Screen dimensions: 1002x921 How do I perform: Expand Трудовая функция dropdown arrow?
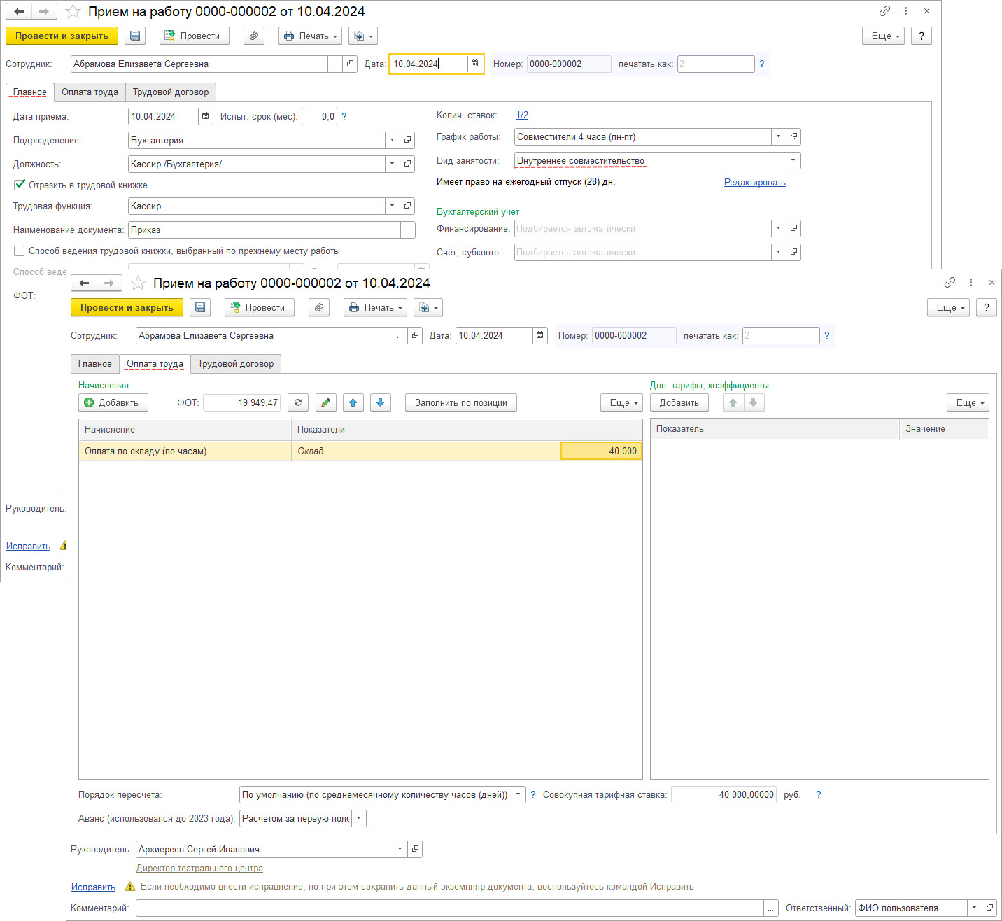[392, 206]
